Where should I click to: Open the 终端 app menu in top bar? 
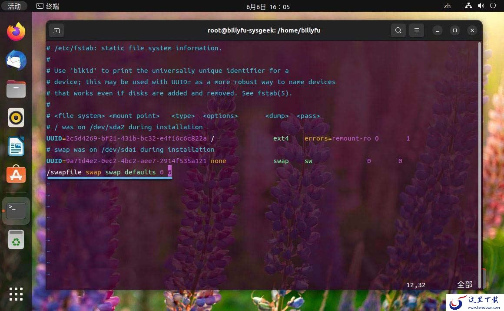tap(47, 6)
